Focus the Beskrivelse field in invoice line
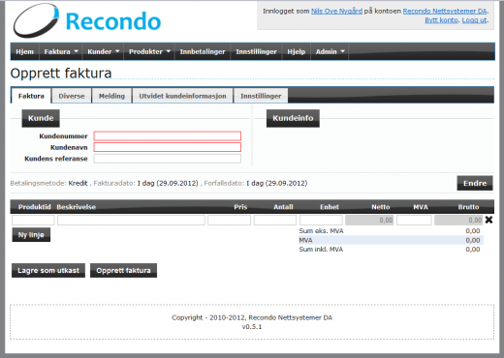 [131, 221]
